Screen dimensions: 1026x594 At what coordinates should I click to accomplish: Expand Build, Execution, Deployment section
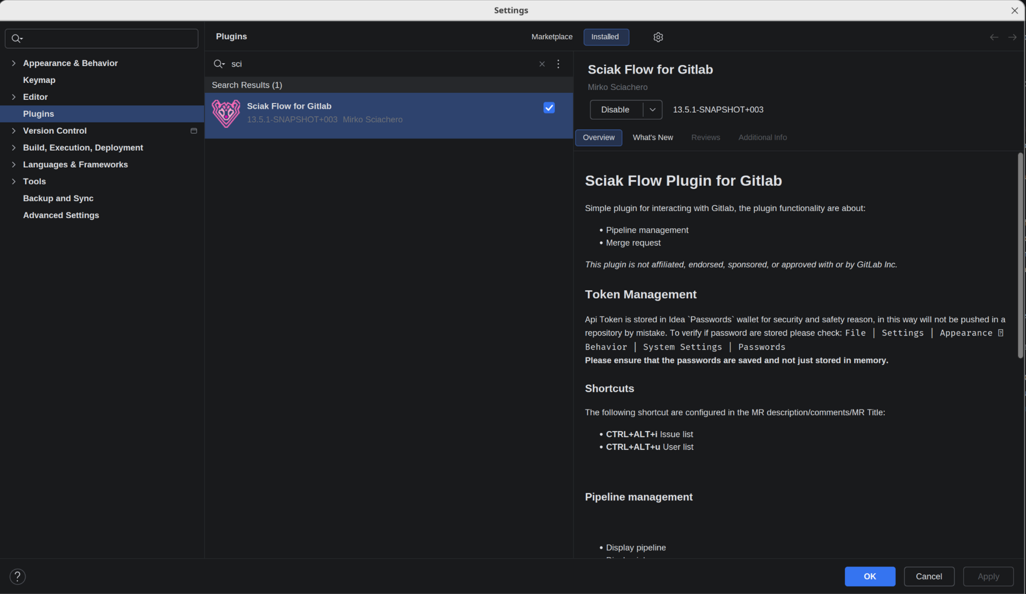pyautogui.click(x=14, y=148)
